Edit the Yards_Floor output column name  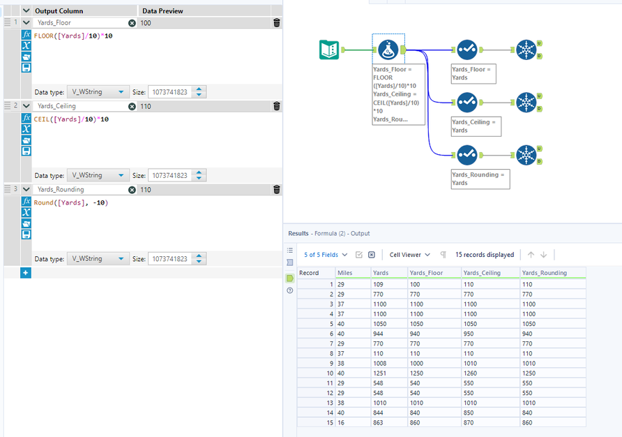80,22
